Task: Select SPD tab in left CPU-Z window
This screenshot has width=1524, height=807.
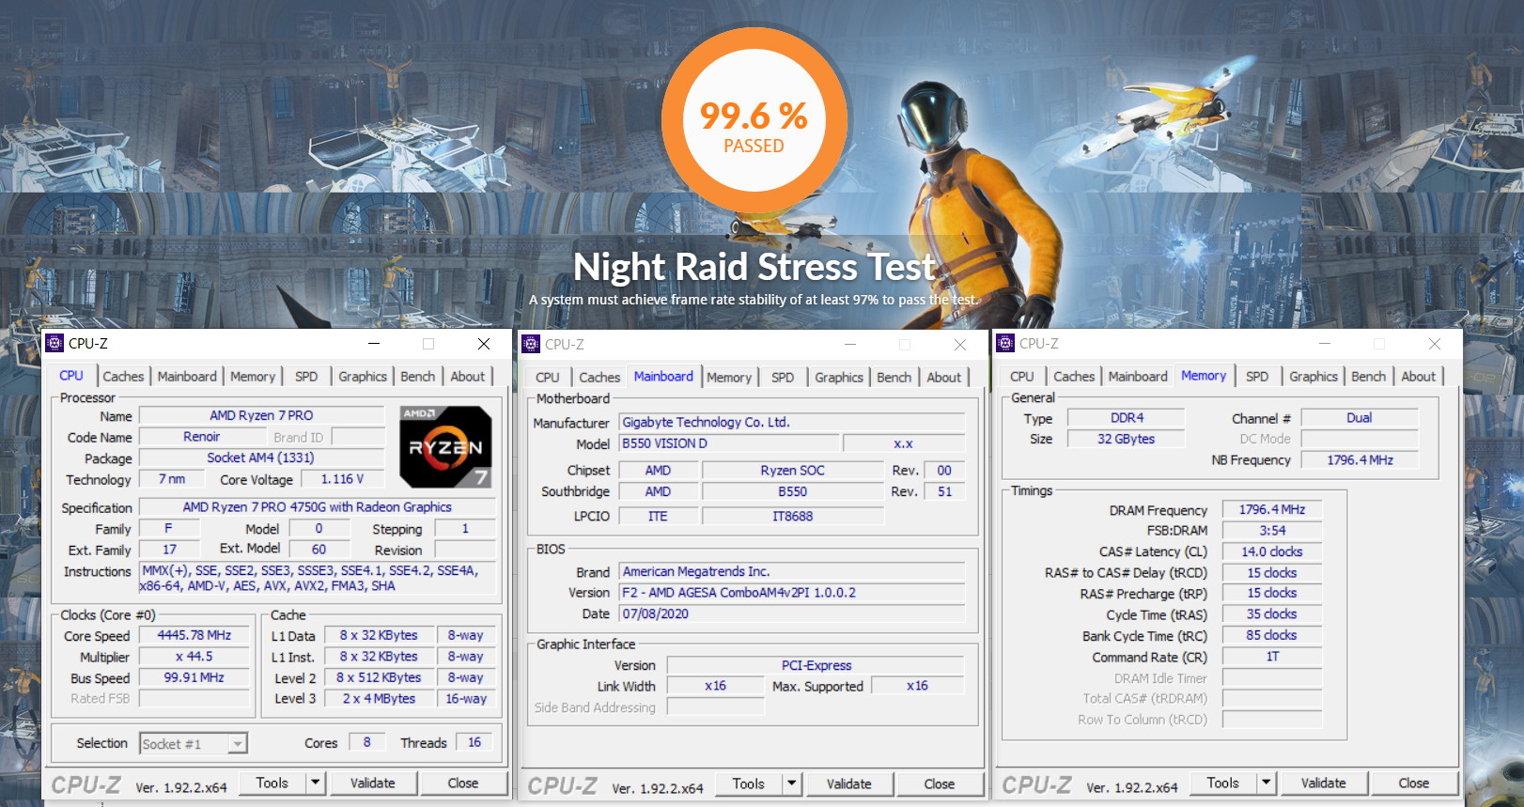Action: pos(306,376)
